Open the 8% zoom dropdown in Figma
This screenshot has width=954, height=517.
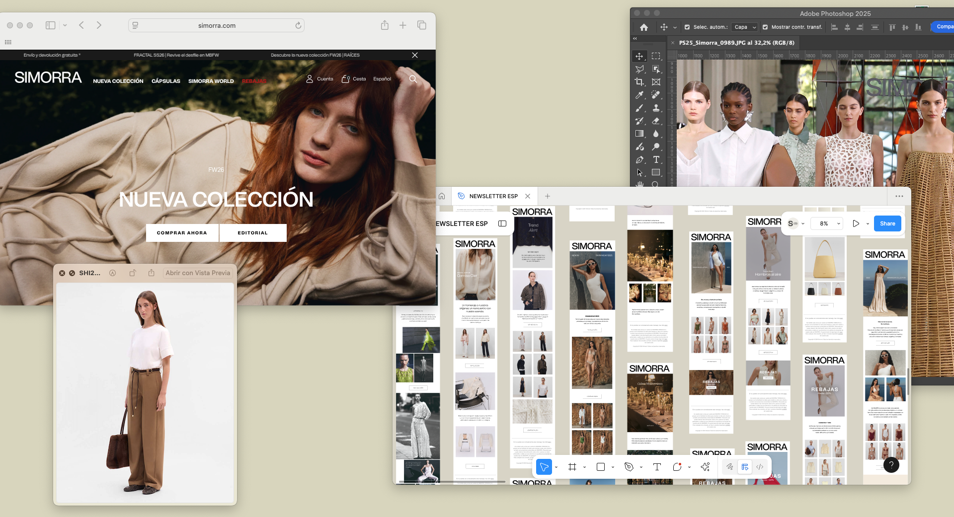pyautogui.click(x=827, y=223)
